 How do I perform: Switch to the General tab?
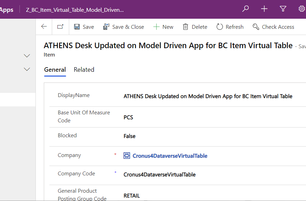[55, 70]
